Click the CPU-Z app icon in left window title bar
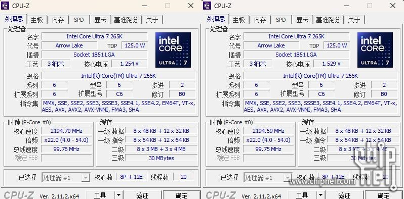 point(5,6)
